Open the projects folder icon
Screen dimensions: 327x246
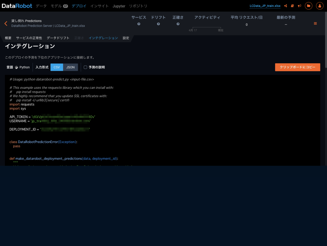(309, 6)
